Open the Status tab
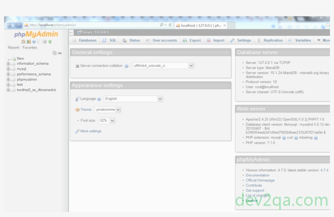334x217 pixels. coord(131,40)
